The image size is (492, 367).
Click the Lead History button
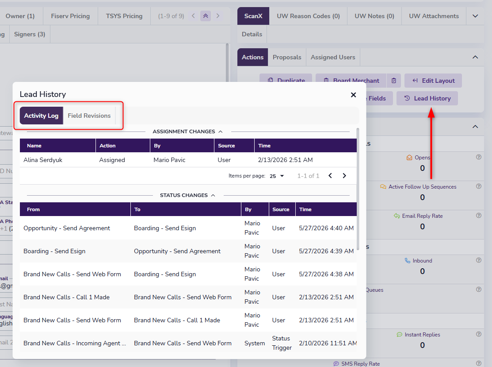(x=427, y=98)
